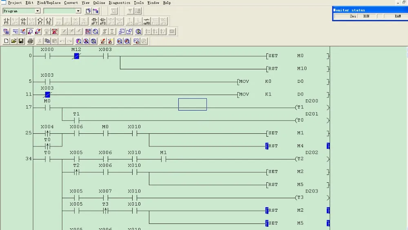Viewport: 408px width, 230px height.
Task: Click the page icon right of the blank dropdown
Action: pyautogui.click(x=88, y=11)
